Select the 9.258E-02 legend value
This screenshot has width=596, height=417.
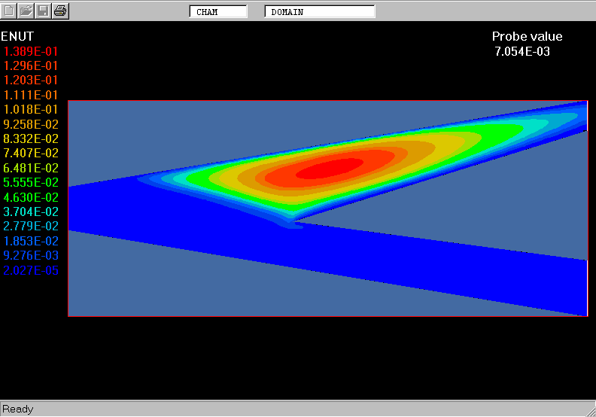click(31, 124)
